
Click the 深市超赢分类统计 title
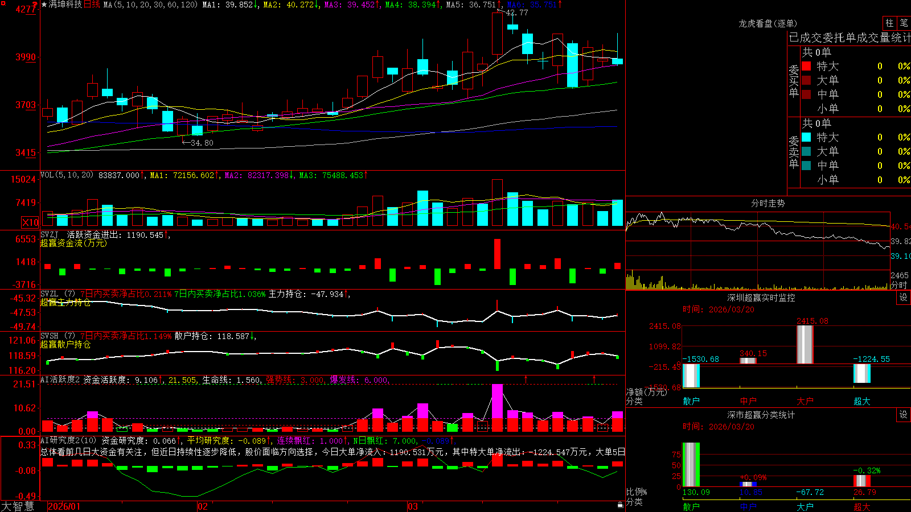point(761,415)
